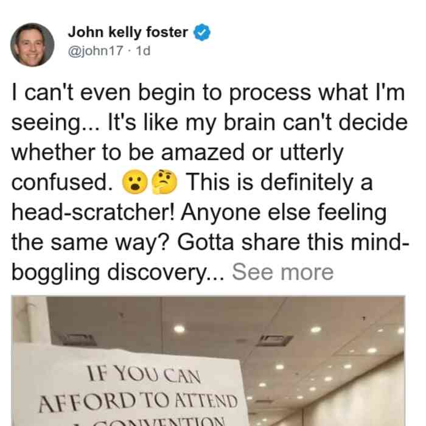Click 'whether to be amazed or utterly' line
Image resolution: width=426 pixels, height=426 pixels.
(x=178, y=152)
